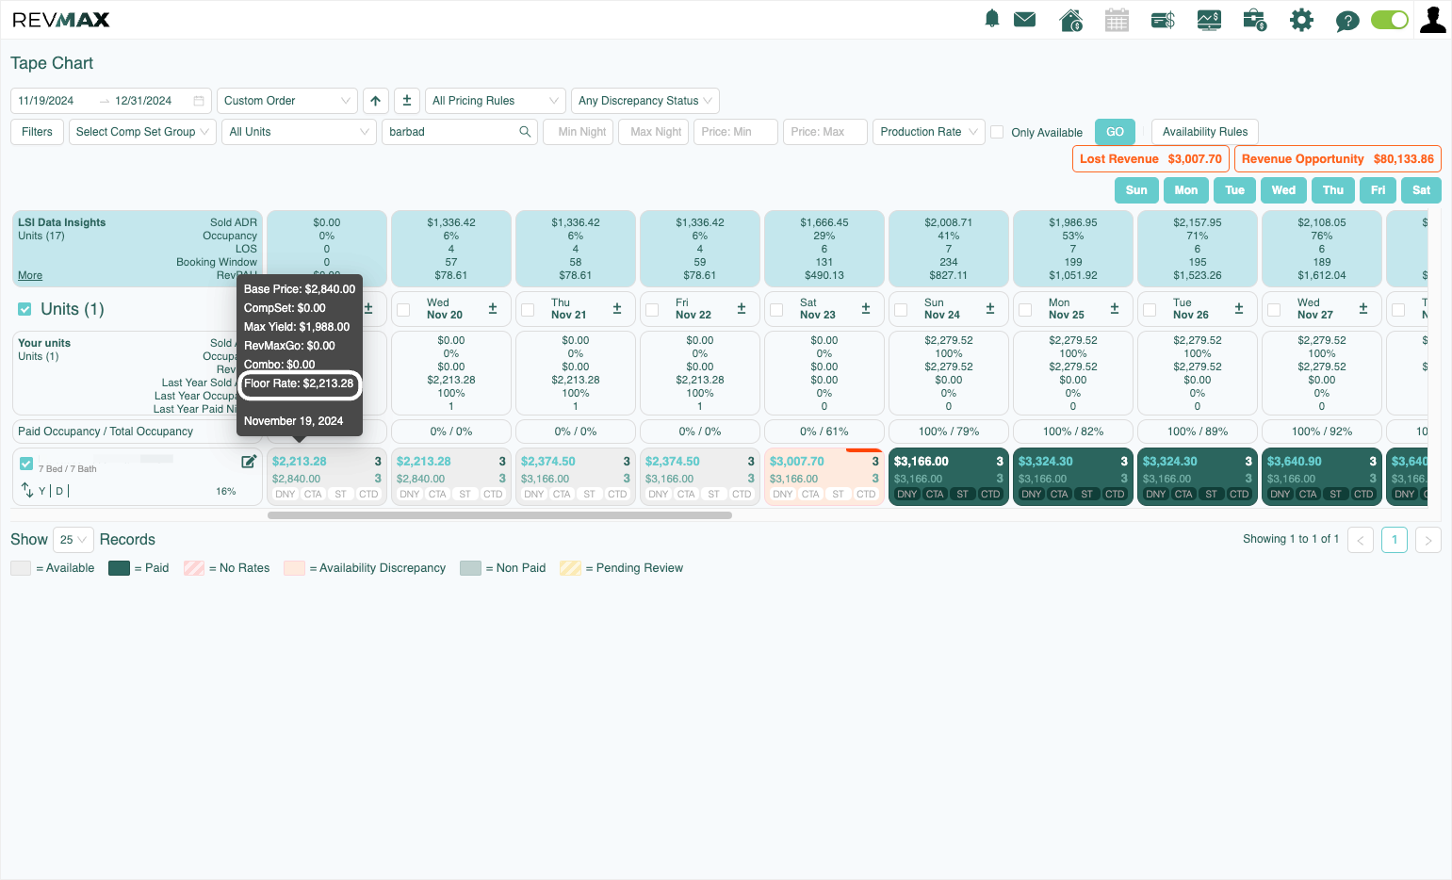
Task: Check the Fri Nov 22 checkbox
Action: 652,310
